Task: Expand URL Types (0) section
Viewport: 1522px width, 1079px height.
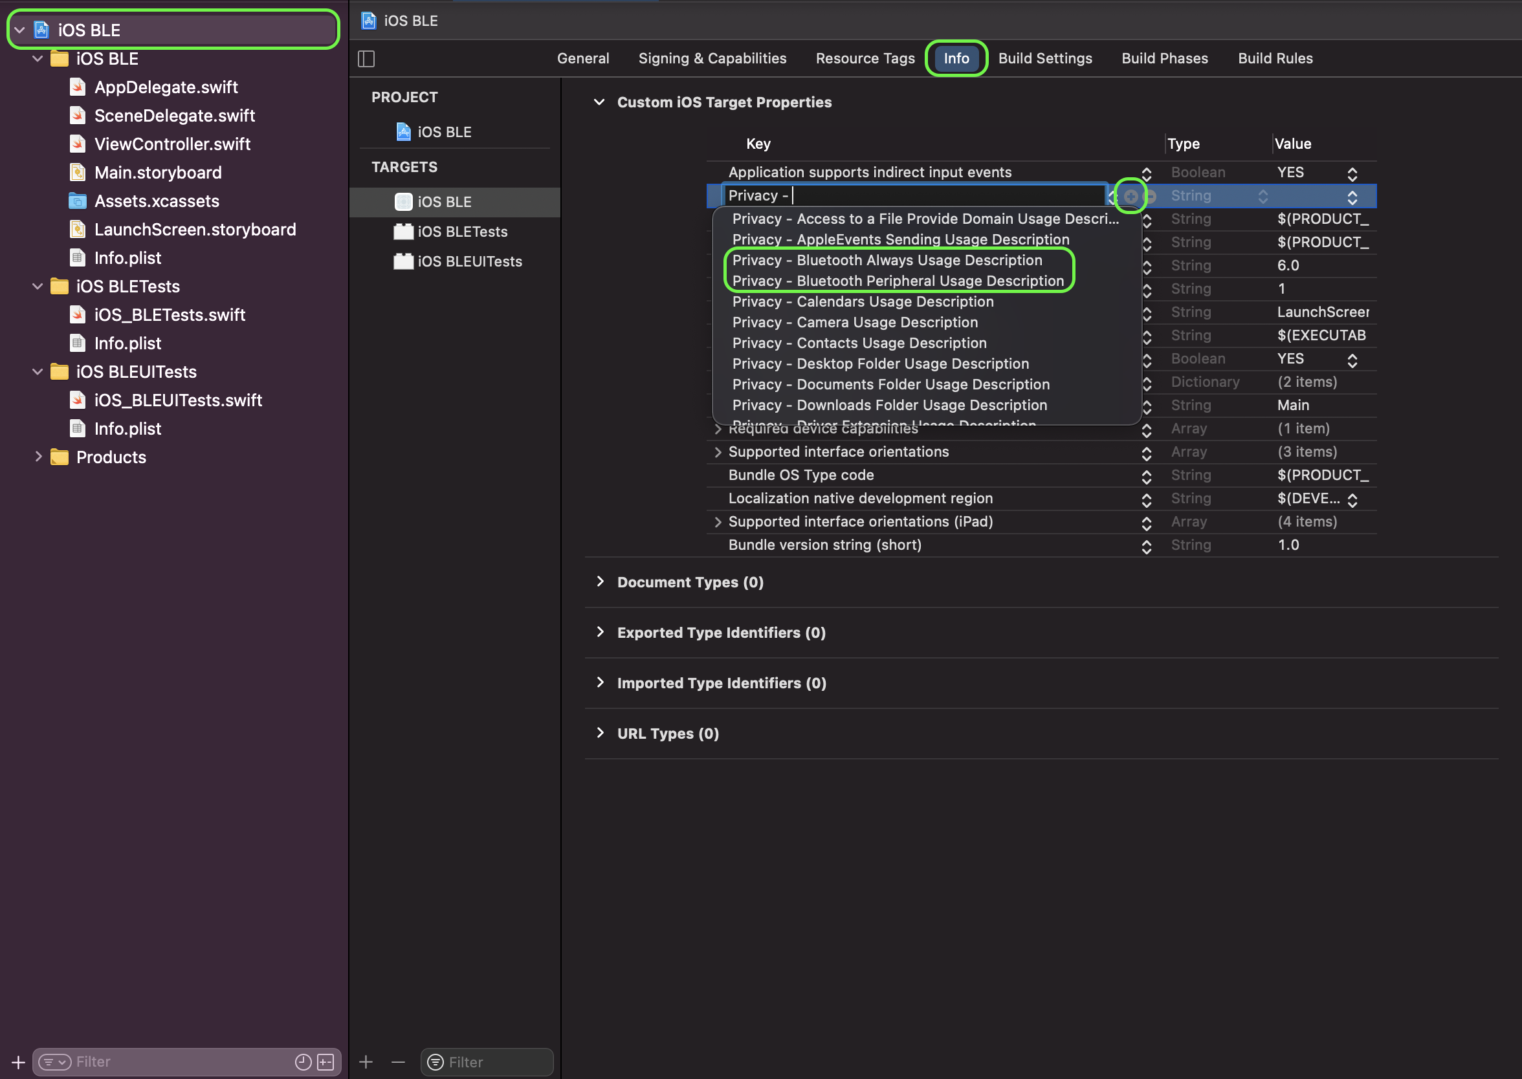Action: coord(599,733)
